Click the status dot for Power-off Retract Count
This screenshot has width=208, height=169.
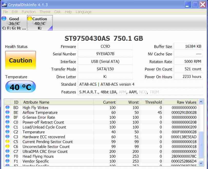[x=7, y=122]
